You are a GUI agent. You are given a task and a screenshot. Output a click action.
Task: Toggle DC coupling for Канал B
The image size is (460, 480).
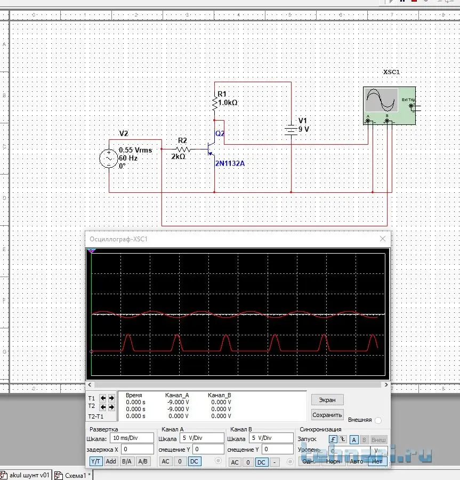coord(262,462)
